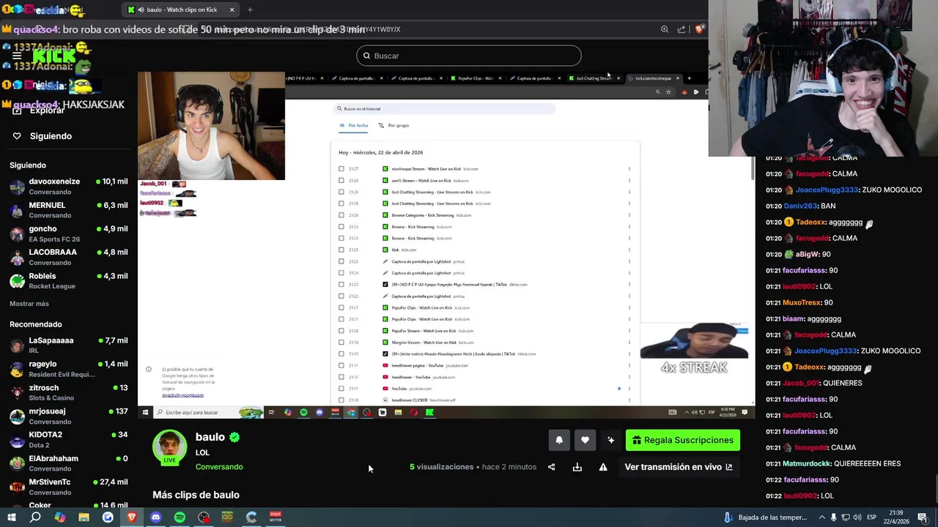Switch to Por fecha history tab
The width and height of the screenshot is (938, 527).
[353, 125]
